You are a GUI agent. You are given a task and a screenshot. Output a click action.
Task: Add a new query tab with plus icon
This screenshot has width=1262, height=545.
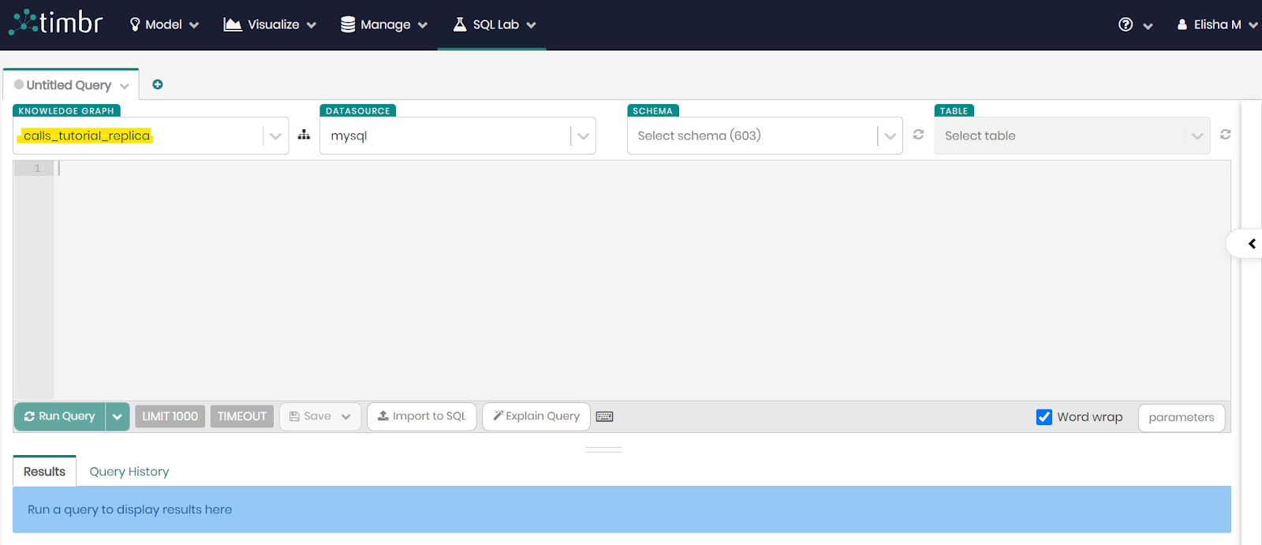click(158, 84)
